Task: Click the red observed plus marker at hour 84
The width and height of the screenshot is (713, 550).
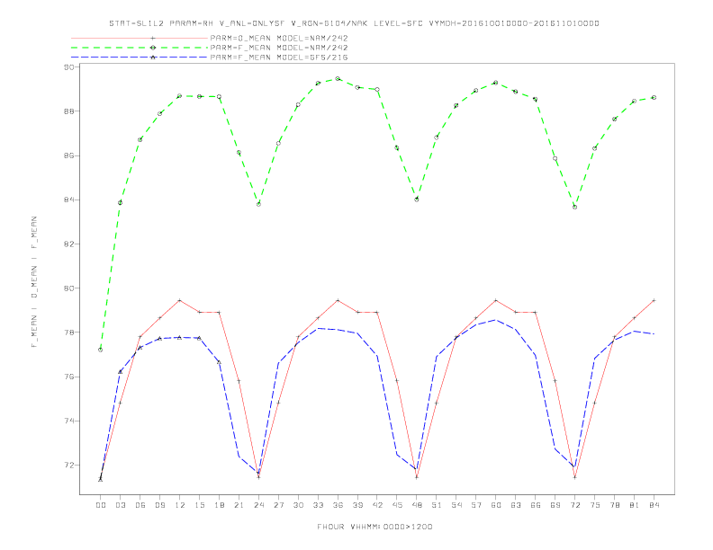Action: tap(654, 300)
